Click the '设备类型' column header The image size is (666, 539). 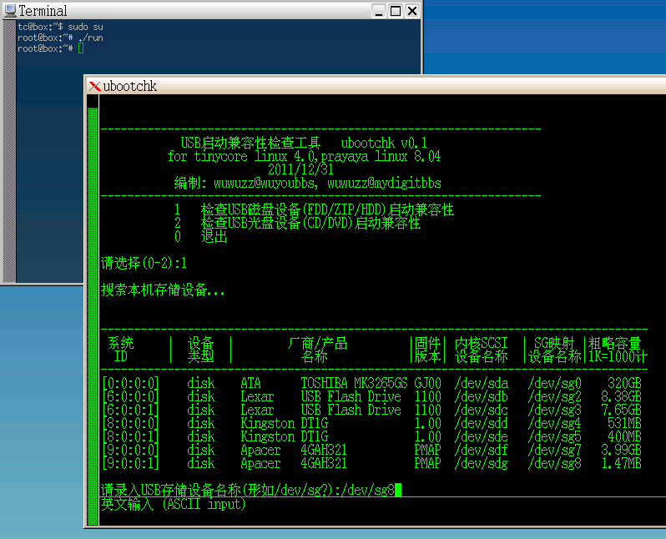pyautogui.click(x=200, y=350)
